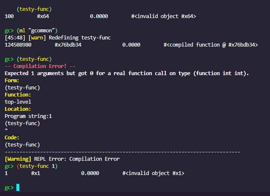Click the [45:48] timestamp
Viewport: 270px width, 196px height.
point(13,38)
